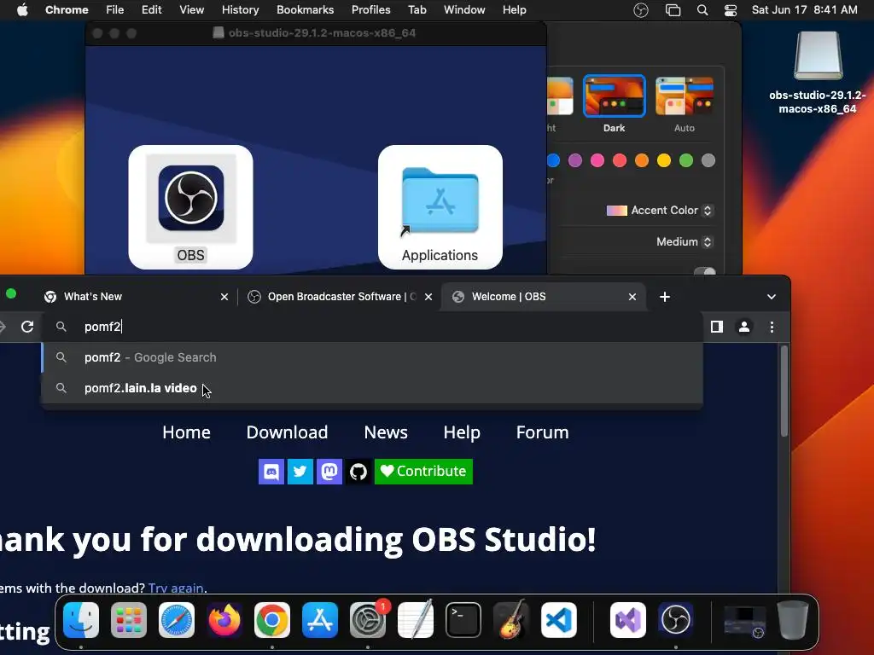
Task: Open Visual Studio purple dock icon
Action: (628, 620)
